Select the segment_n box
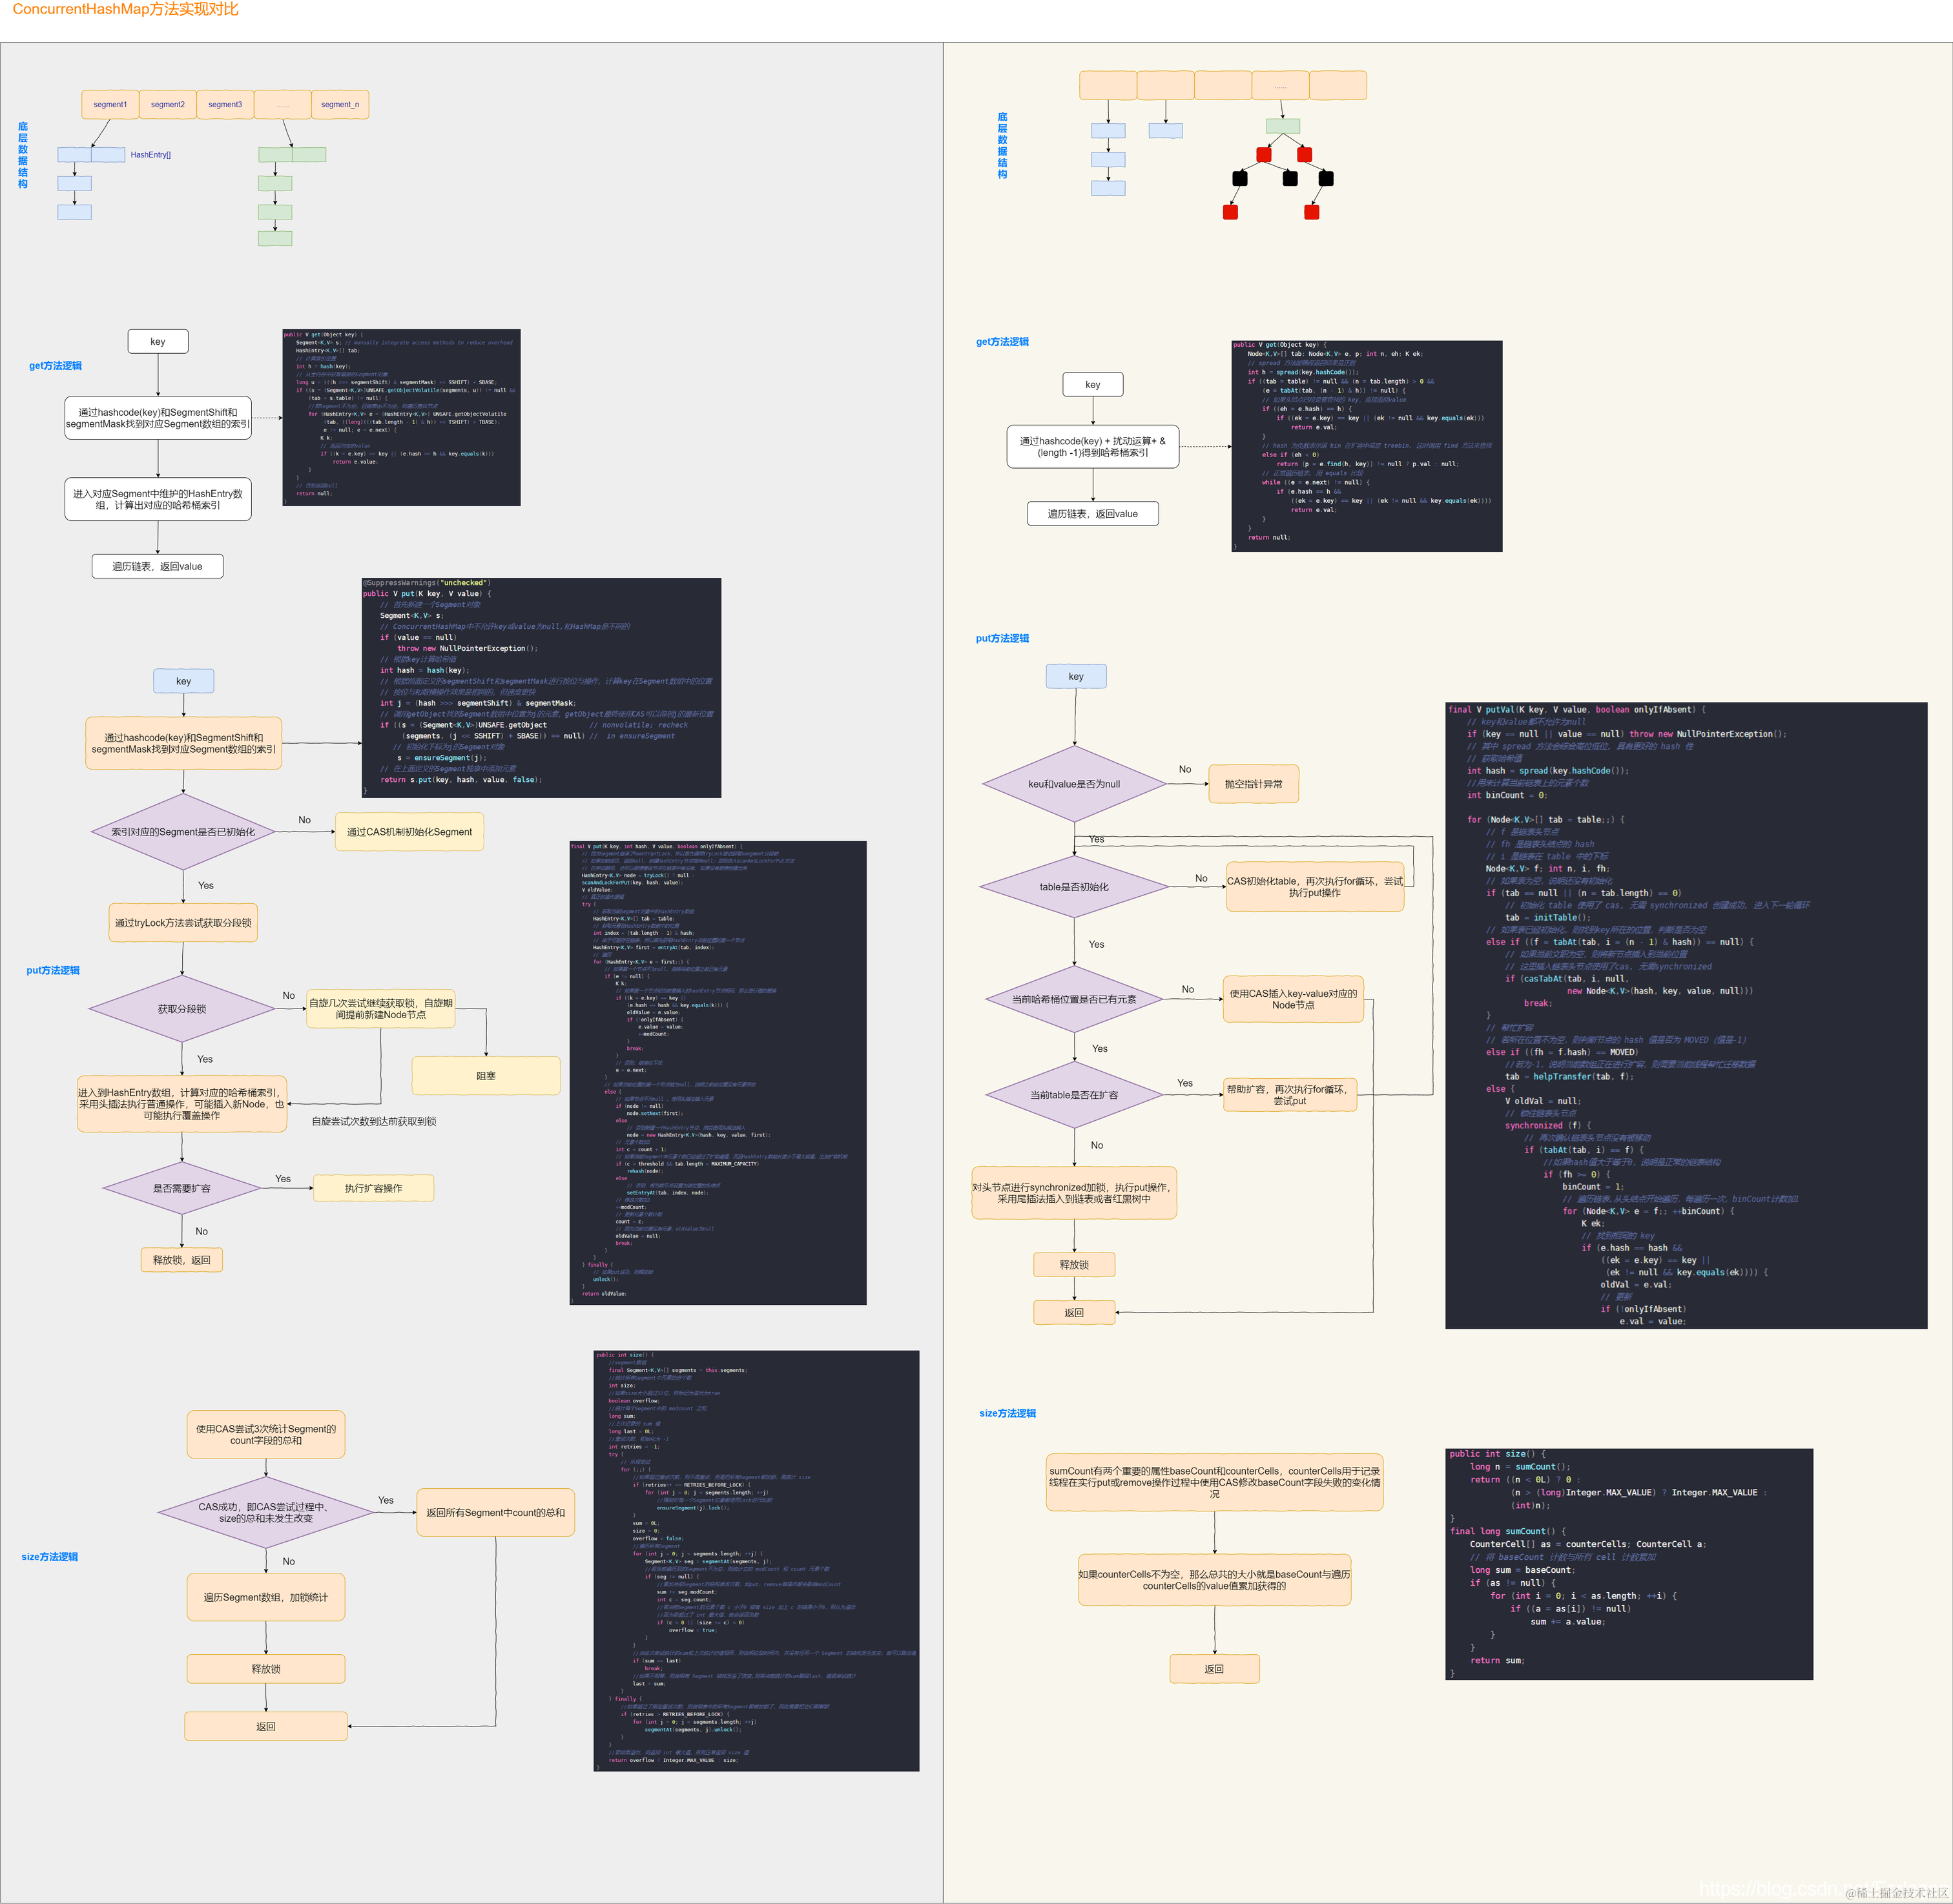 click(x=340, y=104)
